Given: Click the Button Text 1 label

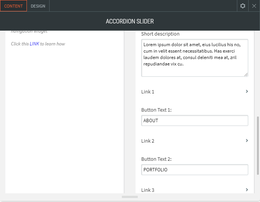Looking at the screenshot, I should coord(156,110).
